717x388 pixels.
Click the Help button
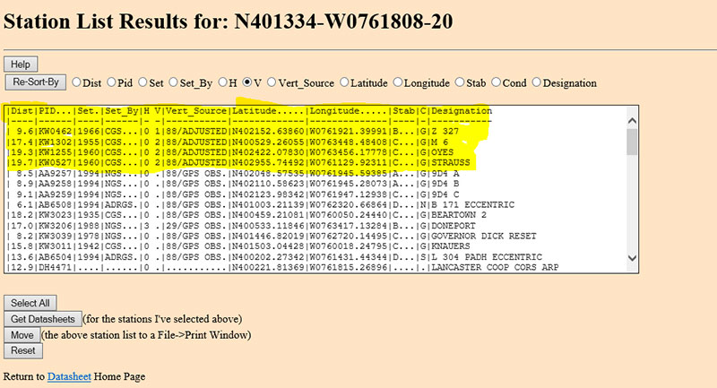coord(21,65)
